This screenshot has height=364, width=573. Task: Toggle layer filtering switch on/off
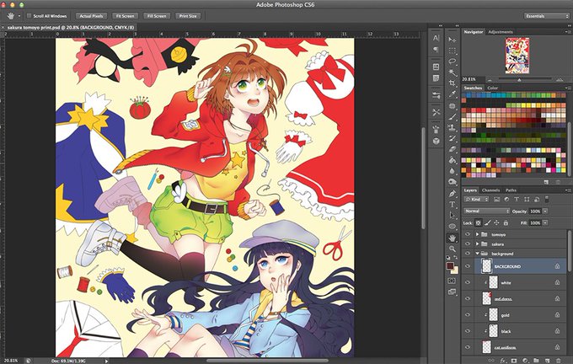(x=547, y=199)
